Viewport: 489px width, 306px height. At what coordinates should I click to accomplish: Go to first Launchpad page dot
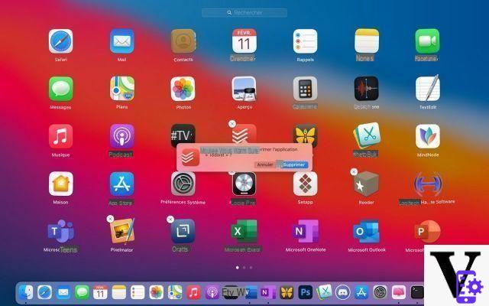point(238,268)
